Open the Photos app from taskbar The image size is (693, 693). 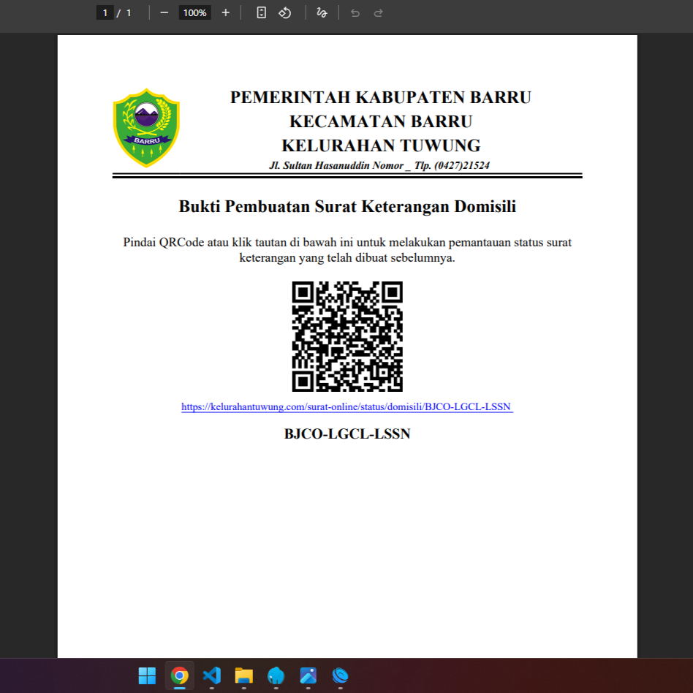[x=308, y=675]
